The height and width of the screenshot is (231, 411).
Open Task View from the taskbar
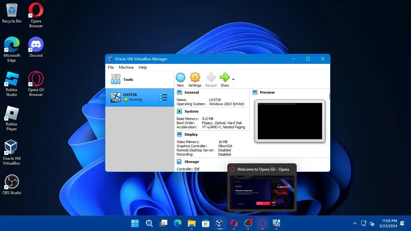click(x=164, y=223)
